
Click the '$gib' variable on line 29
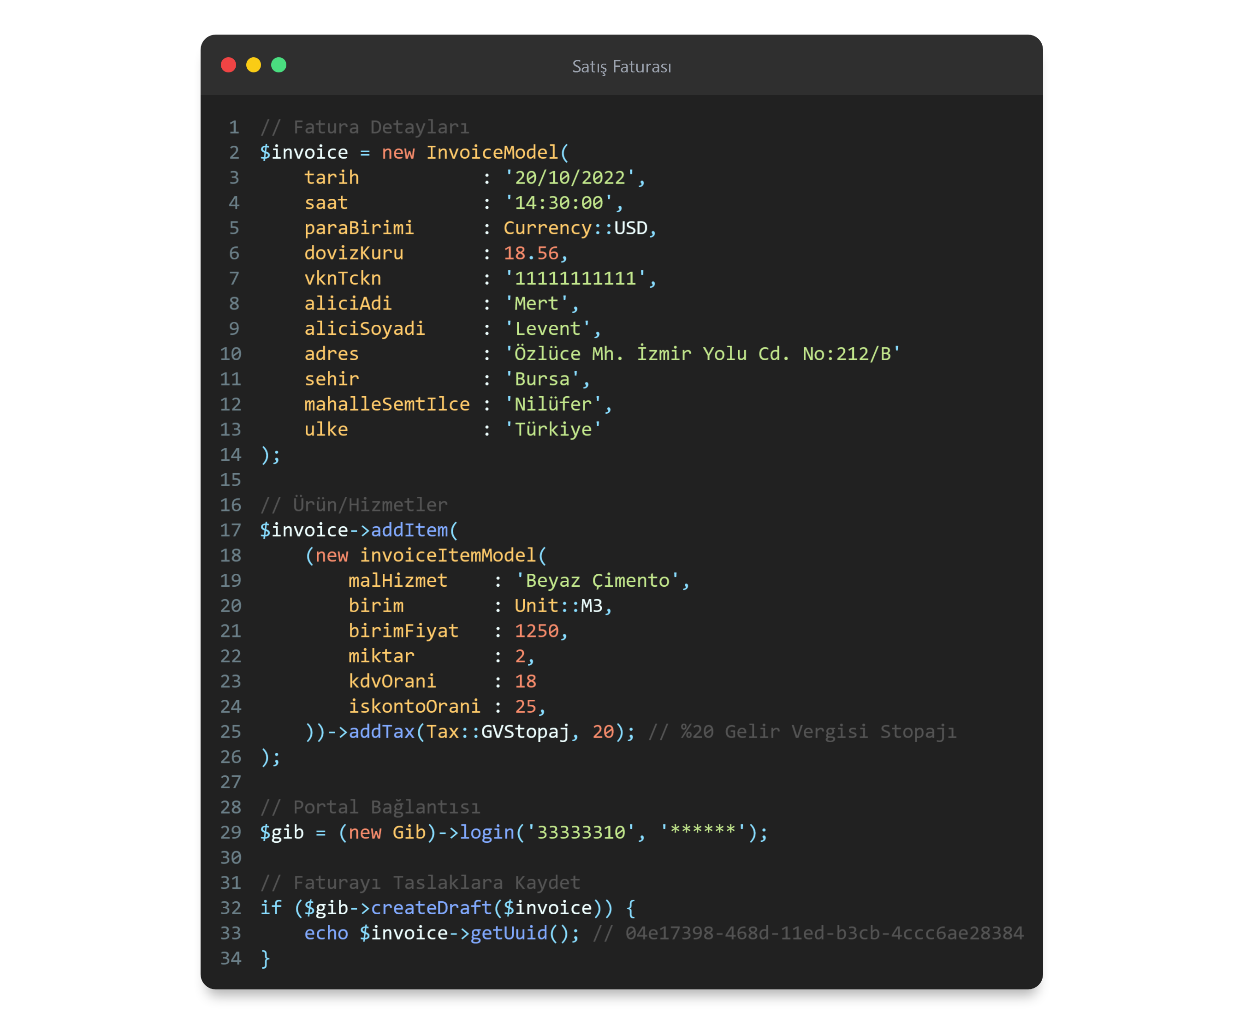pyautogui.click(x=282, y=833)
